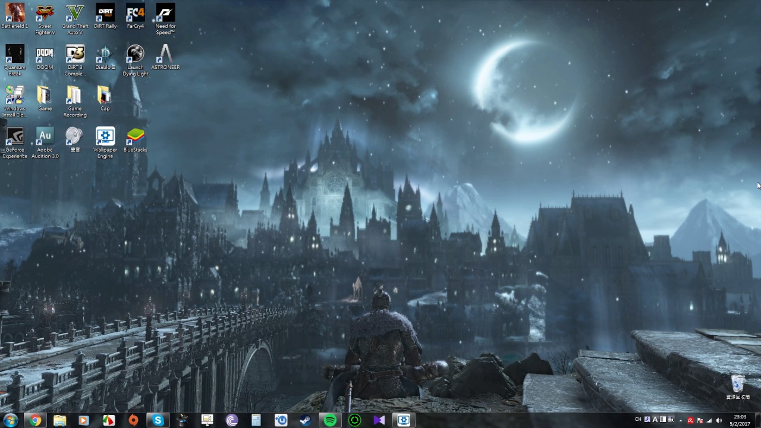Mute system volume via the speaker icon

[718, 420]
